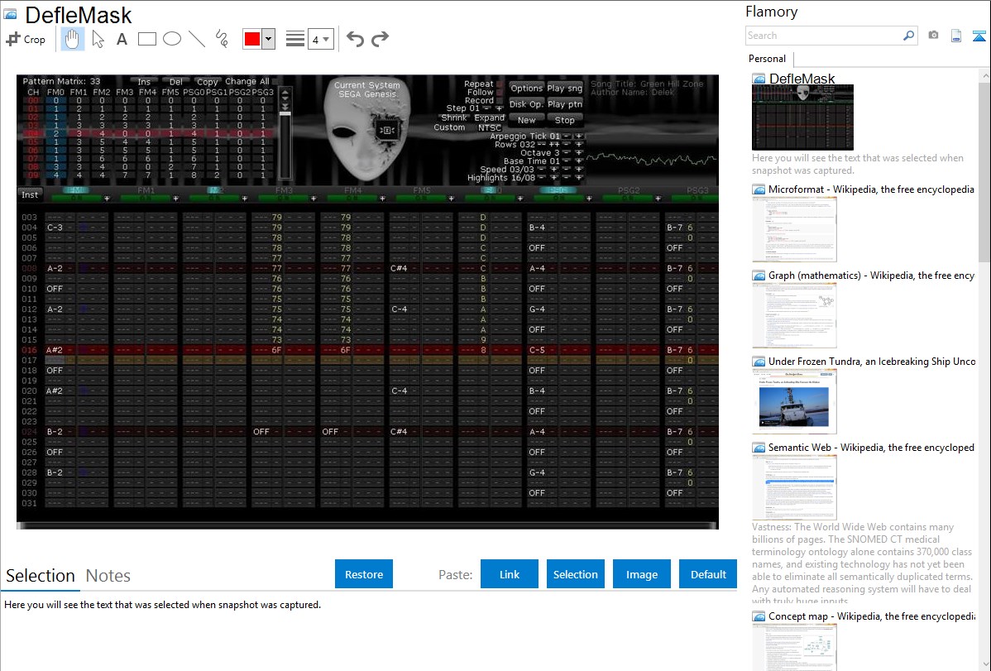
Task: Expand the FM3 channel with its plus
Action: (x=314, y=199)
